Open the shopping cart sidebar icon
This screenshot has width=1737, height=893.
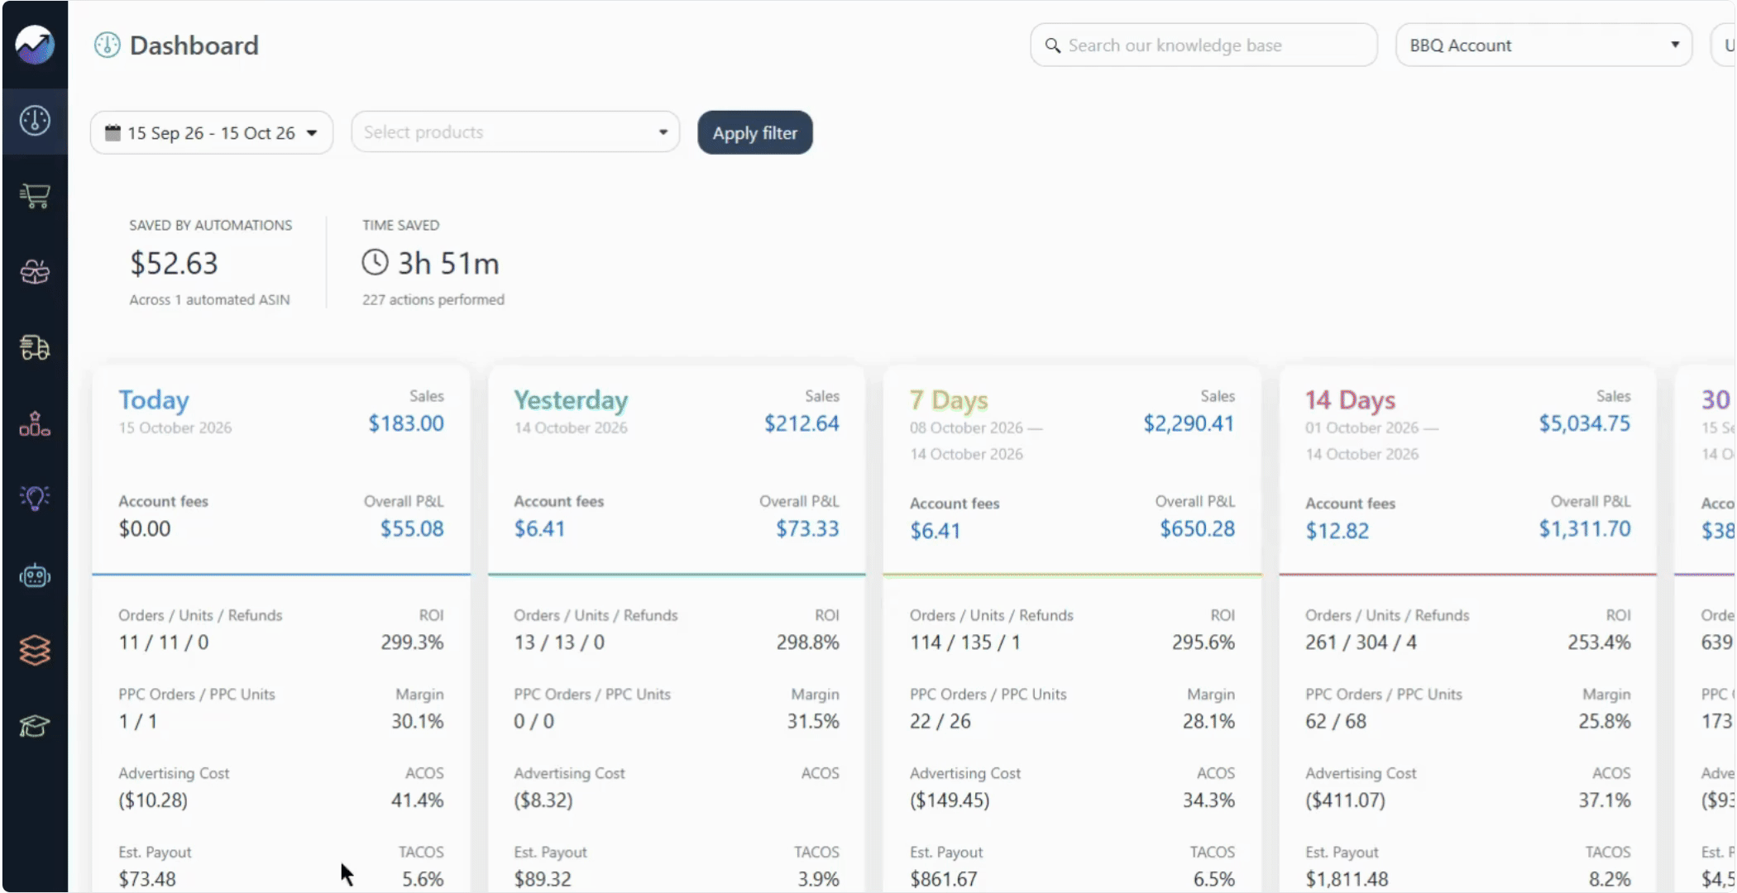[x=35, y=196]
